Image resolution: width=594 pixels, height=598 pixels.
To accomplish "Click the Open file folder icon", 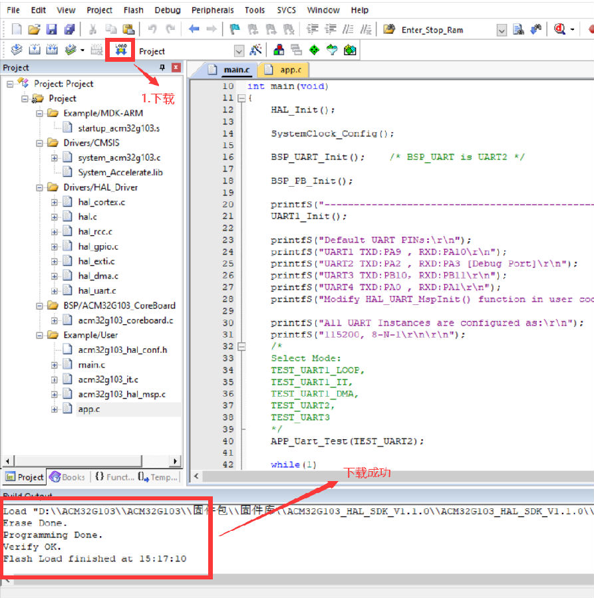I will tap(34, 29).
